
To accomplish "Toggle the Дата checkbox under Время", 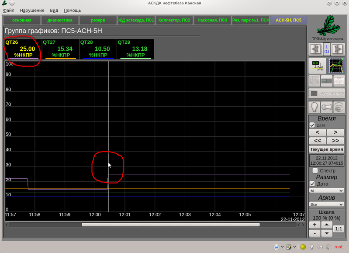I will coord(312,125).
